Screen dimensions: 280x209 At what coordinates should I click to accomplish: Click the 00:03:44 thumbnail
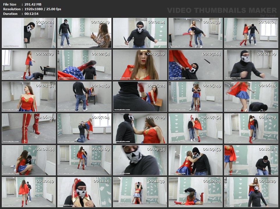click(x=196, y=65)
